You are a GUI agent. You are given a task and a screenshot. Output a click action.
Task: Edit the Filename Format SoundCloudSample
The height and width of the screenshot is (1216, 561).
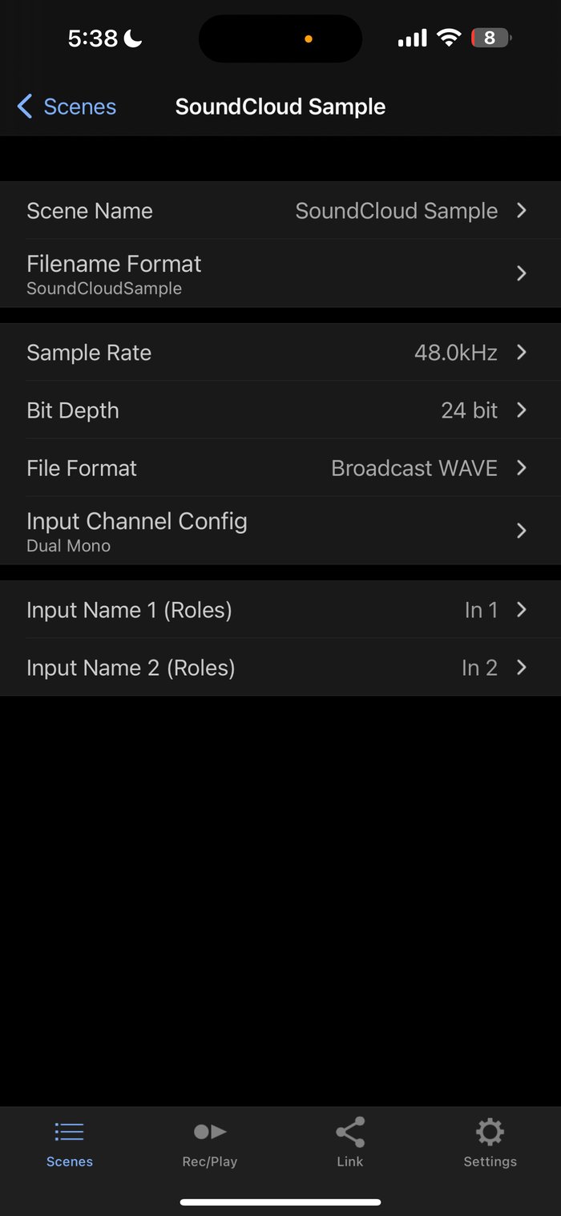point(280,273)
